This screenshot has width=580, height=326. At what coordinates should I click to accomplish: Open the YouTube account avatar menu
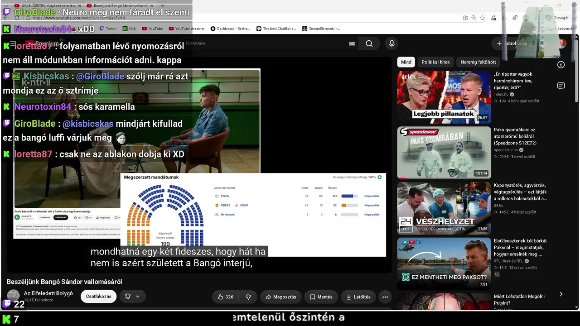562,43
